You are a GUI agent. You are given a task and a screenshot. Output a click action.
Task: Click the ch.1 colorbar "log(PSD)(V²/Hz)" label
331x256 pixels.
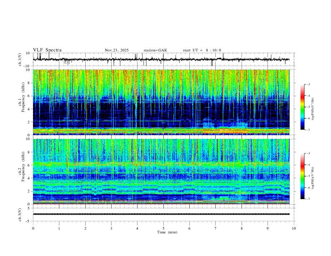[x=313, y=109]
